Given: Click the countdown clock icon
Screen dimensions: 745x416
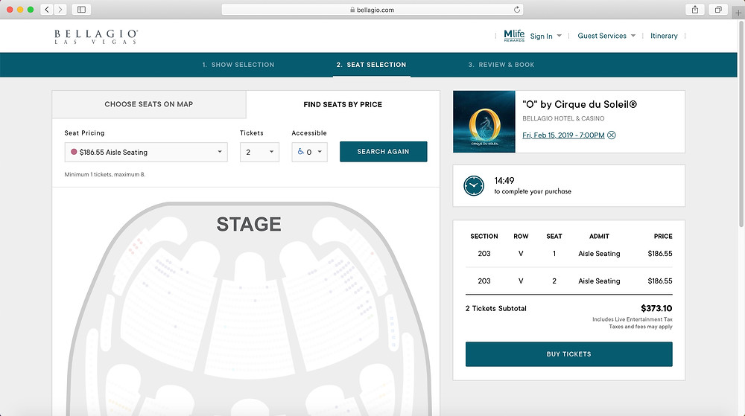Looking at the screenshot, I should click(474, 185).
